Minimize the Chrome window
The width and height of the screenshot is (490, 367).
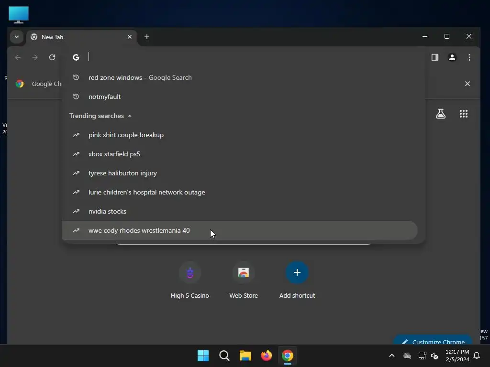(425, 36)
